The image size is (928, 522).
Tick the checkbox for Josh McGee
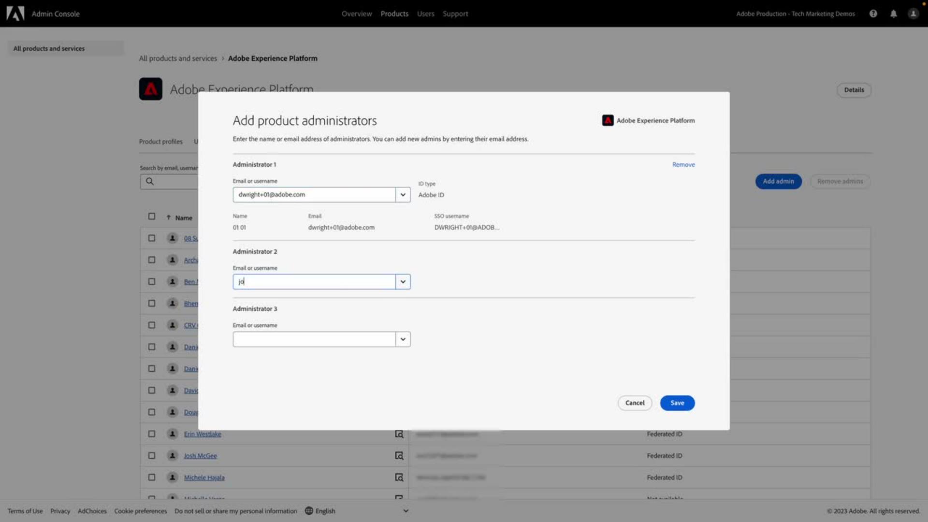tap(152, 456)
